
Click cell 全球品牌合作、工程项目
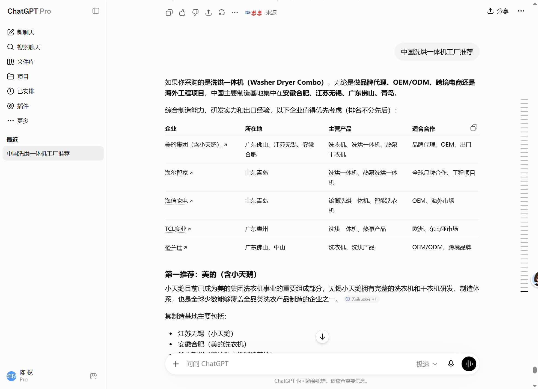tap(444, 173)
